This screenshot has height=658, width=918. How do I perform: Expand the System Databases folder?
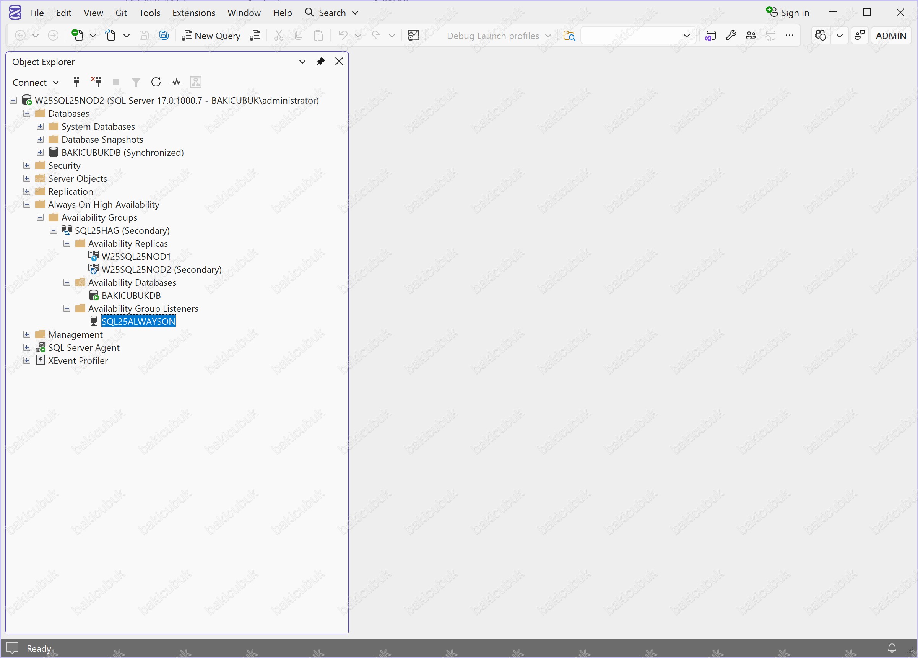[40, 126]
